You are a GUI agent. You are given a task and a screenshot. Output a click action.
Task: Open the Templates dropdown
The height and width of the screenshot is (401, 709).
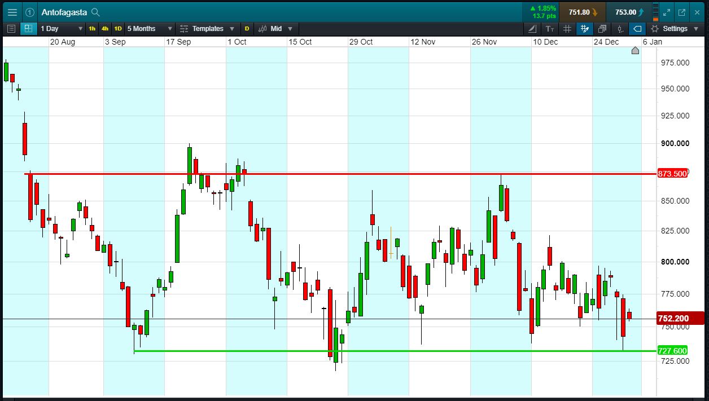208,28
